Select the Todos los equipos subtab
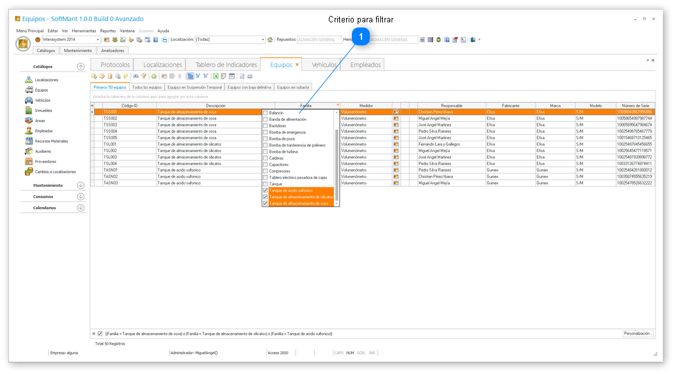The width and height of the screenshot is (675, 374). coord(147,87)
